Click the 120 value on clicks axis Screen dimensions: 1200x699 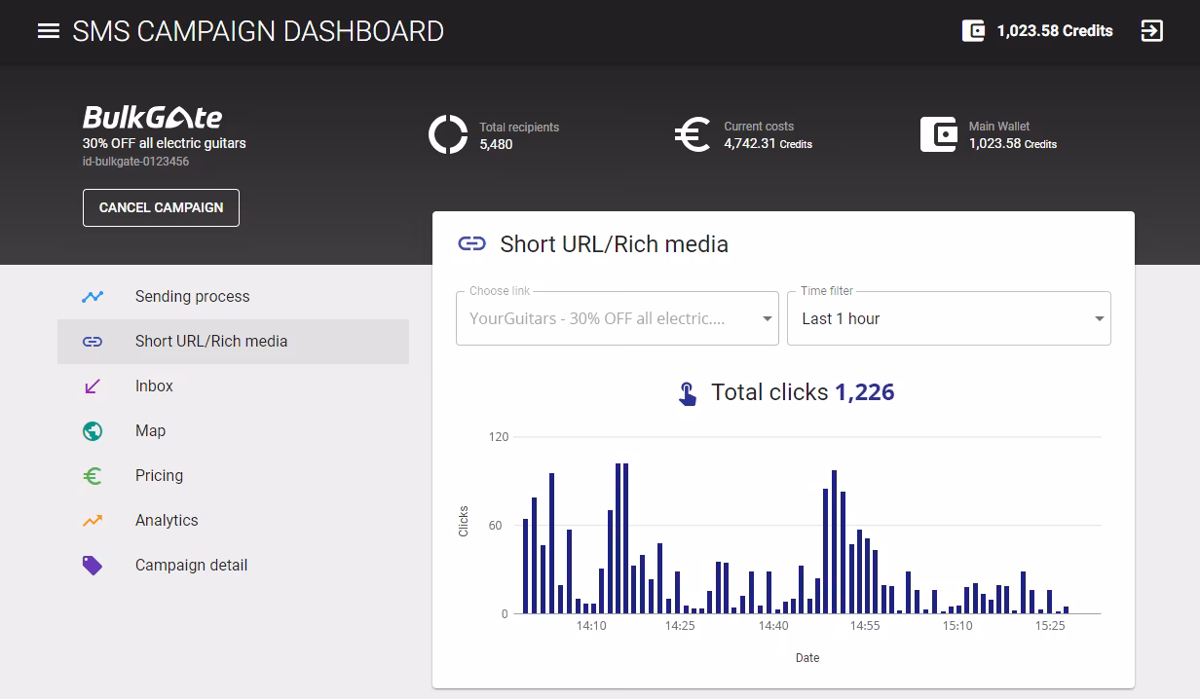(499, 437)
